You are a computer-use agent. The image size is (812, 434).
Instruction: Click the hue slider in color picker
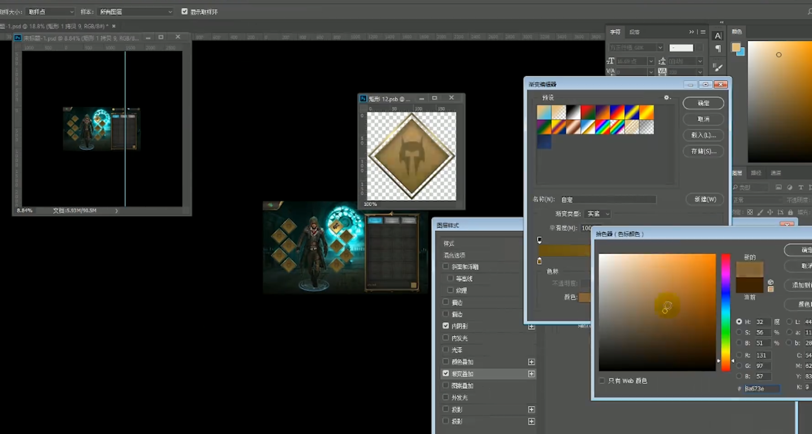(x=726, y=312)
